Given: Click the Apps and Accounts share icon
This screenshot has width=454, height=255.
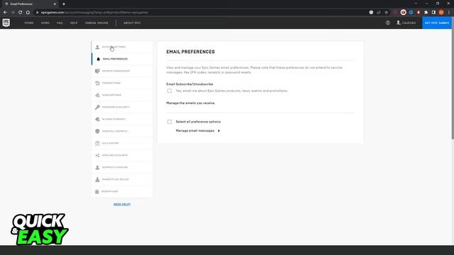Looking at the screenshot, I should click(x=97, y=156).
